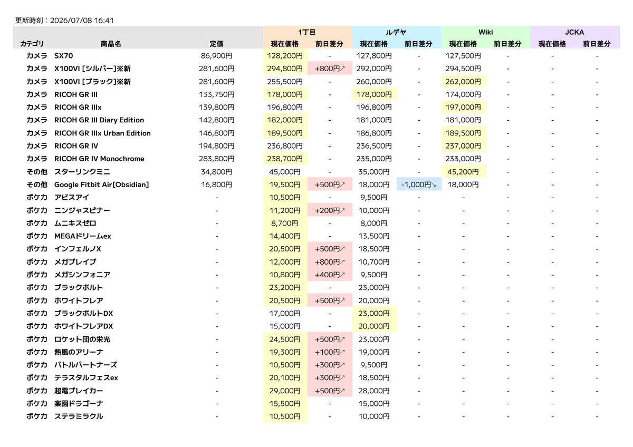
Task: Click 17,000円 price for ブラックボルトDX
Action: pyautogui.click(x=285, y=314)
